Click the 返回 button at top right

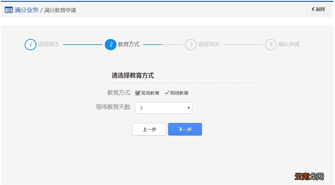pyautogui.click(x=318, y=9)
